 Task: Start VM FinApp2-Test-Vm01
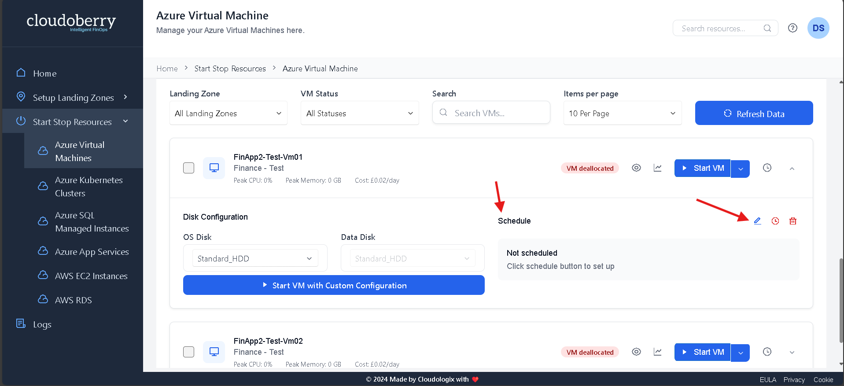click(x=702, y=168)
